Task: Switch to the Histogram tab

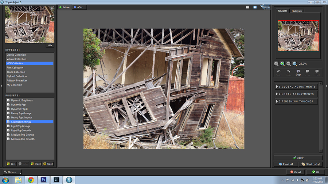Action: coord(297,11)
